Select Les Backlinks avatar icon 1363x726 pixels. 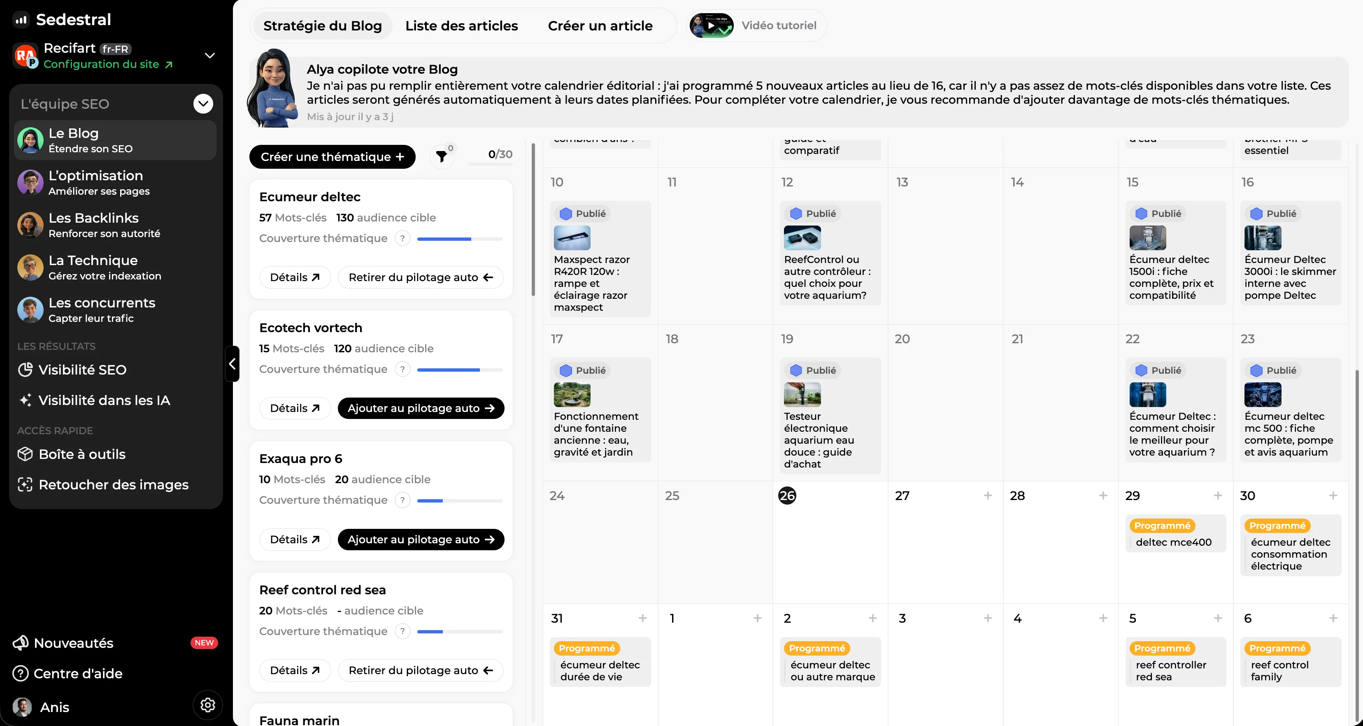coord(30,225)
